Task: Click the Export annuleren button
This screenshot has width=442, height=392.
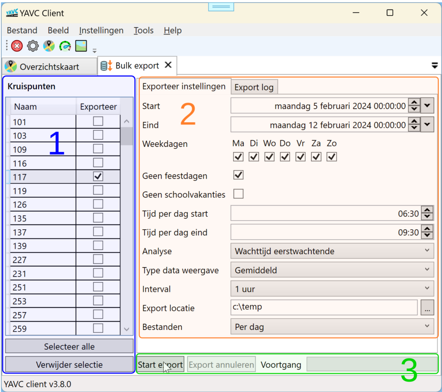Action: tap(221, 365)
